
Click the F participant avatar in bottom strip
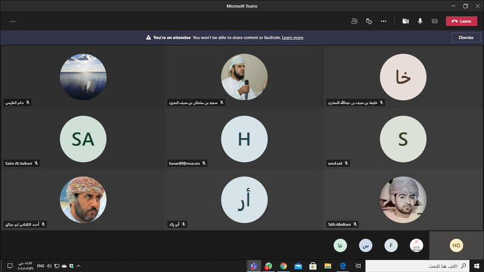pos(391,245)
